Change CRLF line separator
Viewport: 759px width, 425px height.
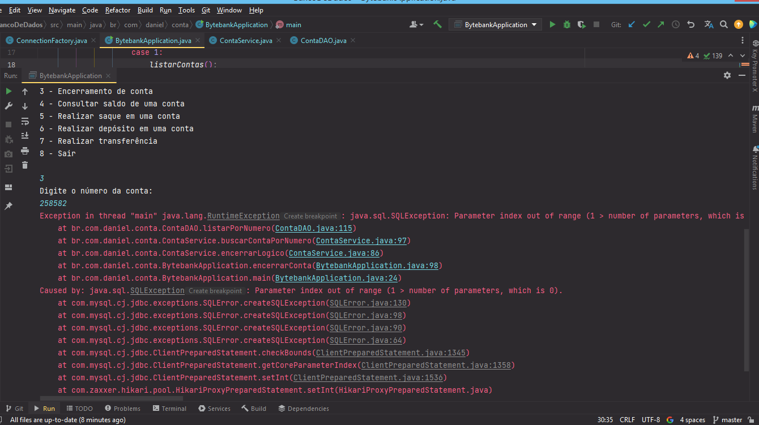tap(628, 420)
